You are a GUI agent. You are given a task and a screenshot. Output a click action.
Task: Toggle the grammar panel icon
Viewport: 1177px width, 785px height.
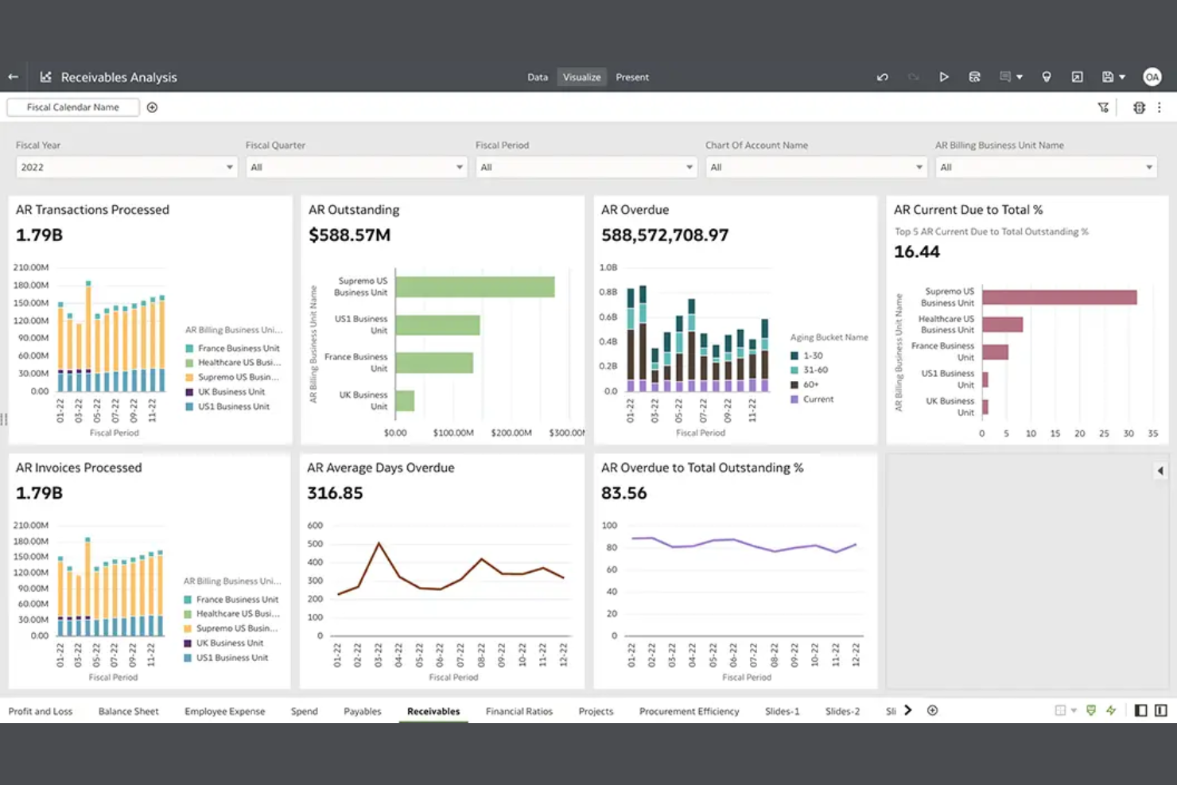tap(1161, 710)
